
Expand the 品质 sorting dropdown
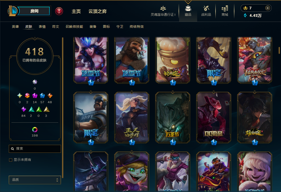point(35,180)
